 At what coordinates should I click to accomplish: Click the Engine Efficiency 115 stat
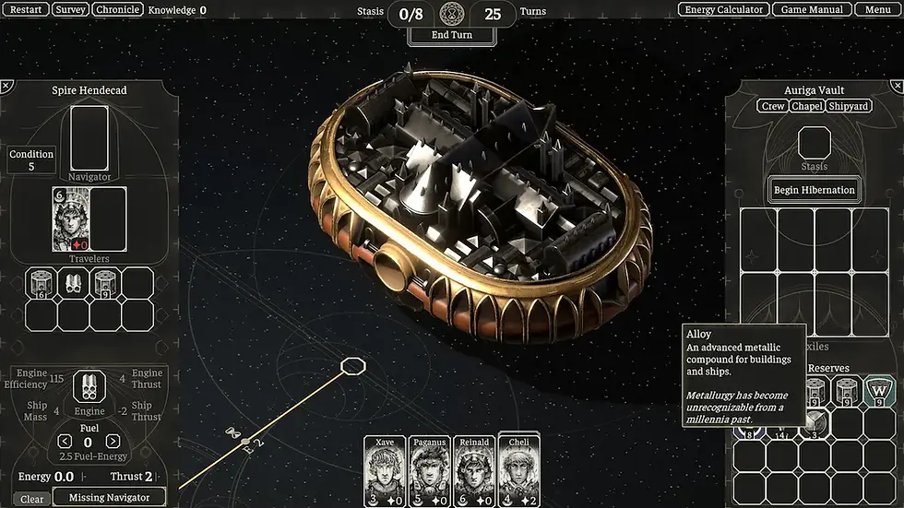35,378
